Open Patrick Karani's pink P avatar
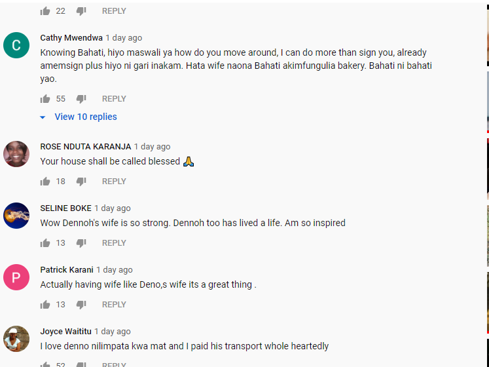The image size is (489, 367). click(x=16, y=277)
